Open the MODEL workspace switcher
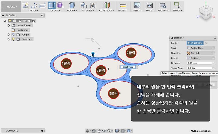 click(x=11, y=7)
